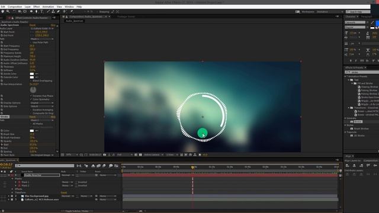Open the Window menu
Screen dimensions: 379x213
69,7
